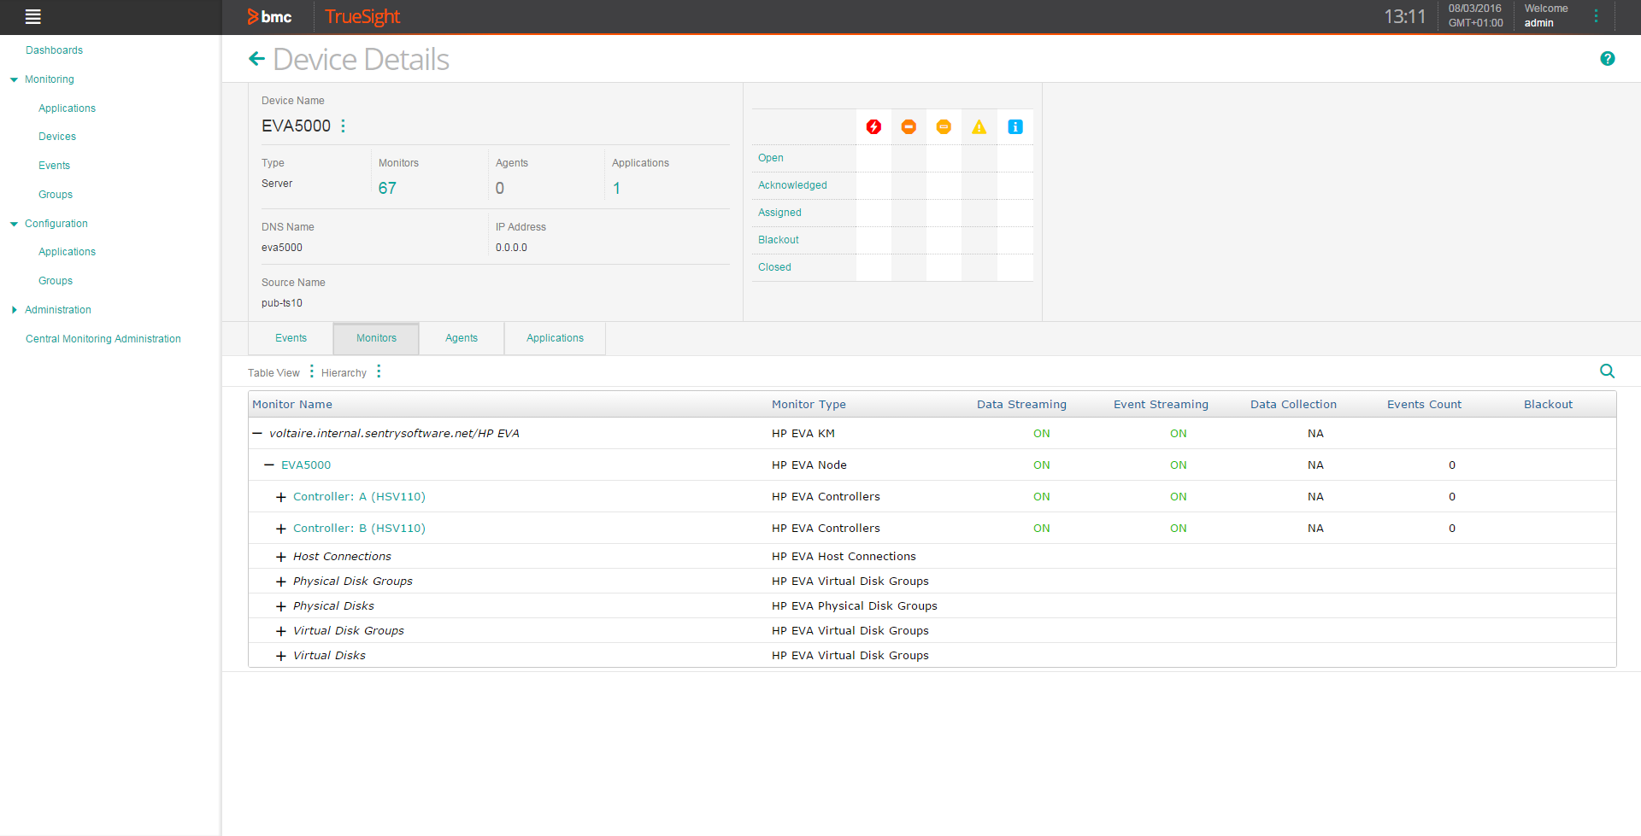Click the blue information severity icon

[1015, 127]
